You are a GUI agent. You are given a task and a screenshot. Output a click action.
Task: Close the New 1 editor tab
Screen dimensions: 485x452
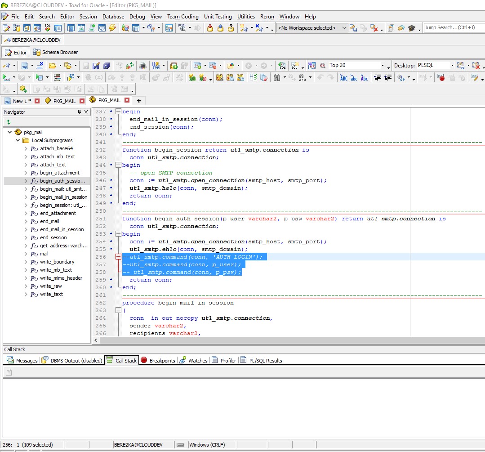coord(37,101)
